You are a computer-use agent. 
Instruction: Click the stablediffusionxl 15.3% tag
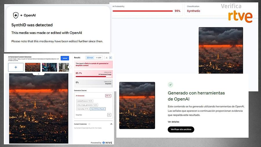coord(85,101)
